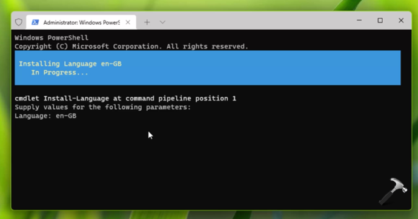Click the 'cmdlet Install-Language' pipeline line
The image size is (418, 219).
(125, 99)
